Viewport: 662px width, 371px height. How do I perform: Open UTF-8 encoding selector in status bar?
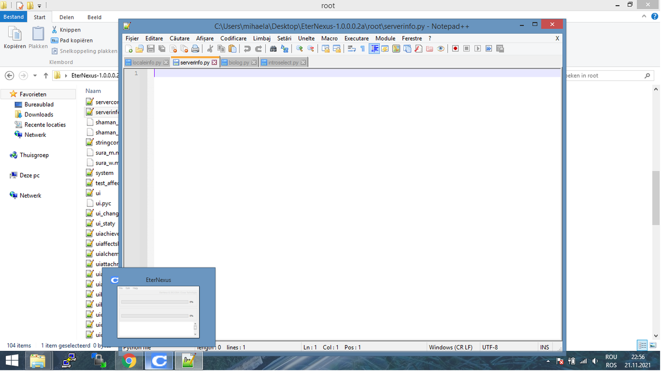(x=490, y=347)
